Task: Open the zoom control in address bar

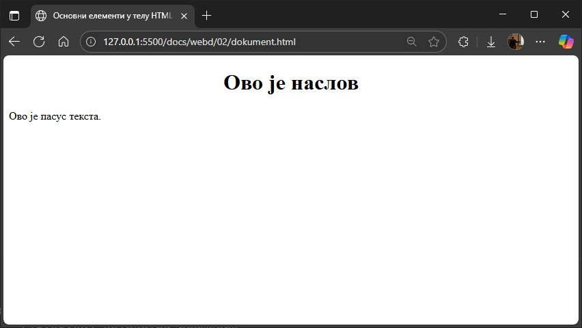Action: click(411, 42)
